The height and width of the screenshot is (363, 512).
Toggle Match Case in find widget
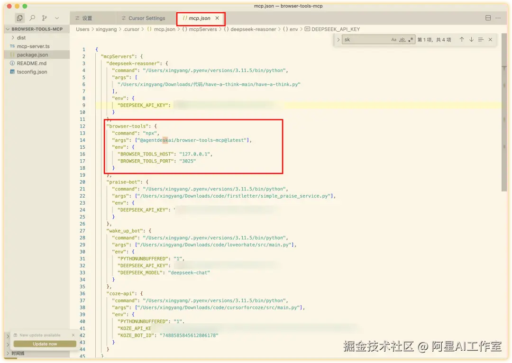click(x=394, y=39)
